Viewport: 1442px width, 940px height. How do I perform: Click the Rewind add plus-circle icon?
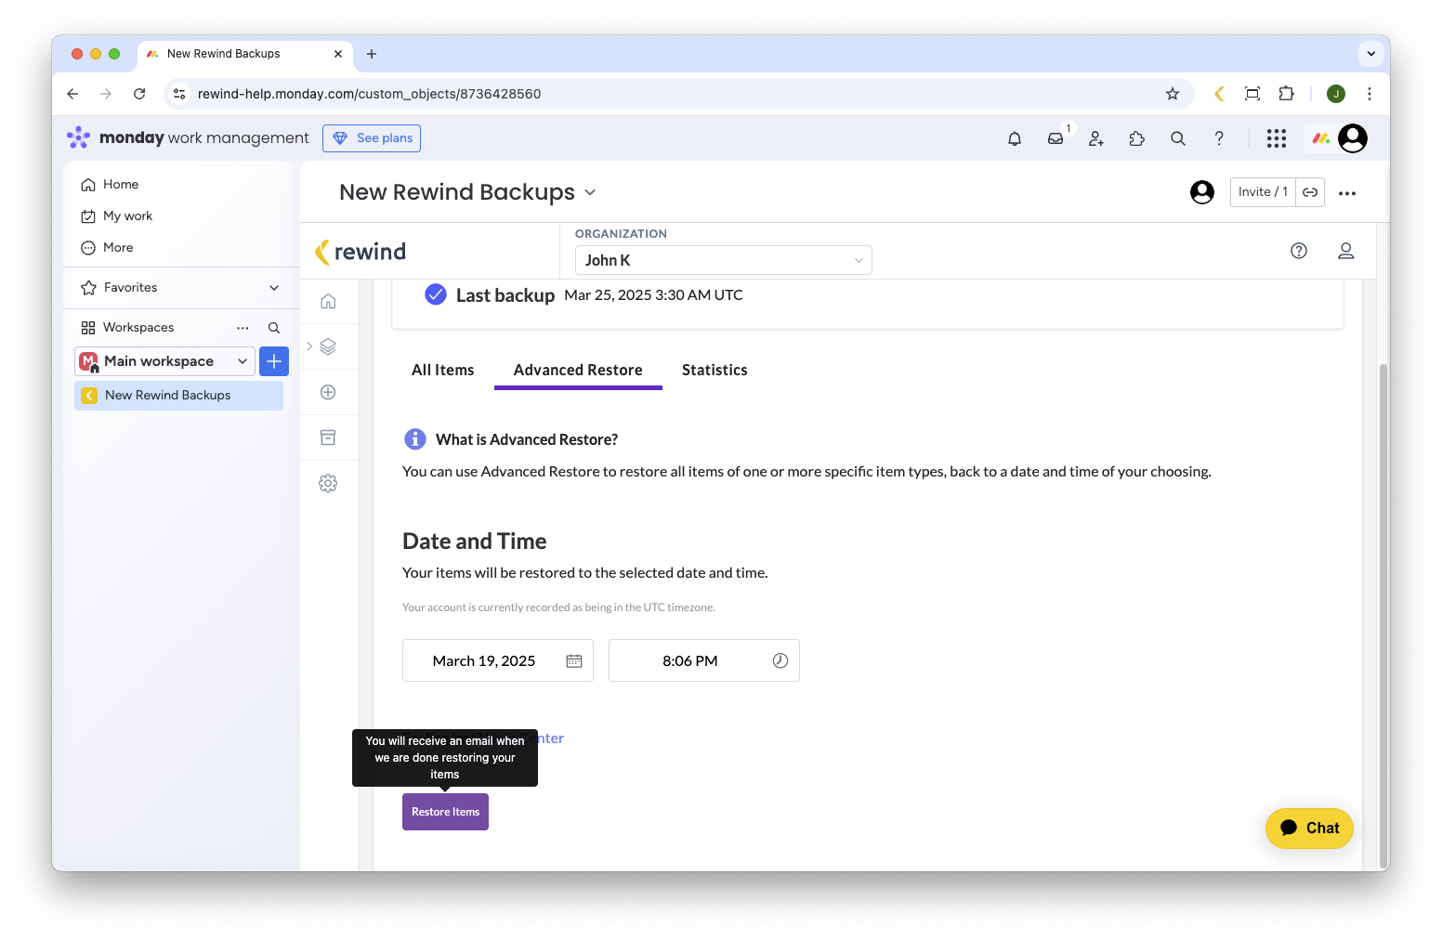click(328, 392)
